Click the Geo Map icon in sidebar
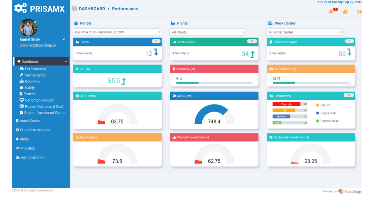The image size is (374, 198). point(22,81)
